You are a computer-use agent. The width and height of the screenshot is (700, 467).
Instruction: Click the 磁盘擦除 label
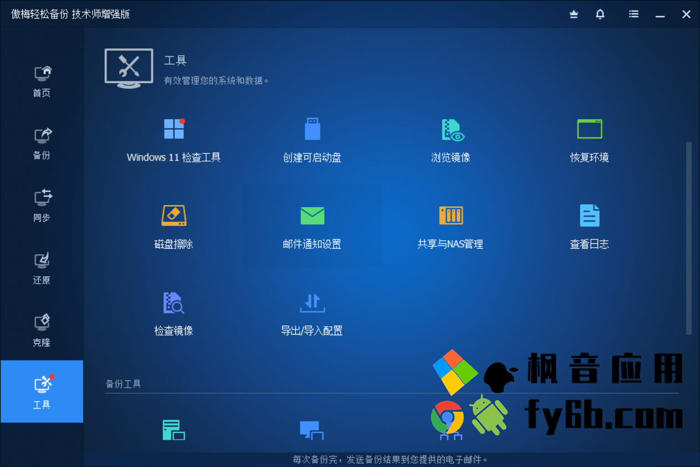point(173,244)
